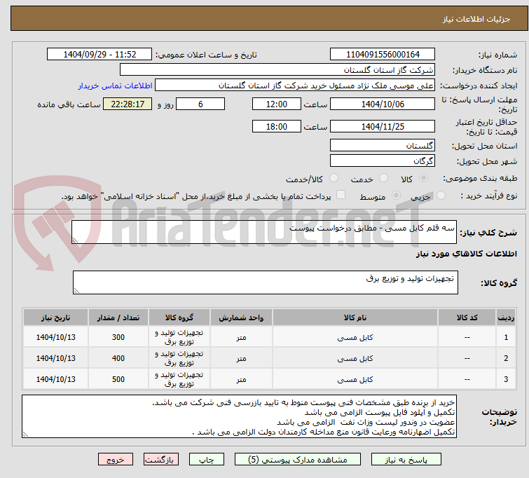Viewport: 529px width, 478px height.
Task: Click quantity 300 in the table
Action: pyautogui.click(x=118, y=337)
